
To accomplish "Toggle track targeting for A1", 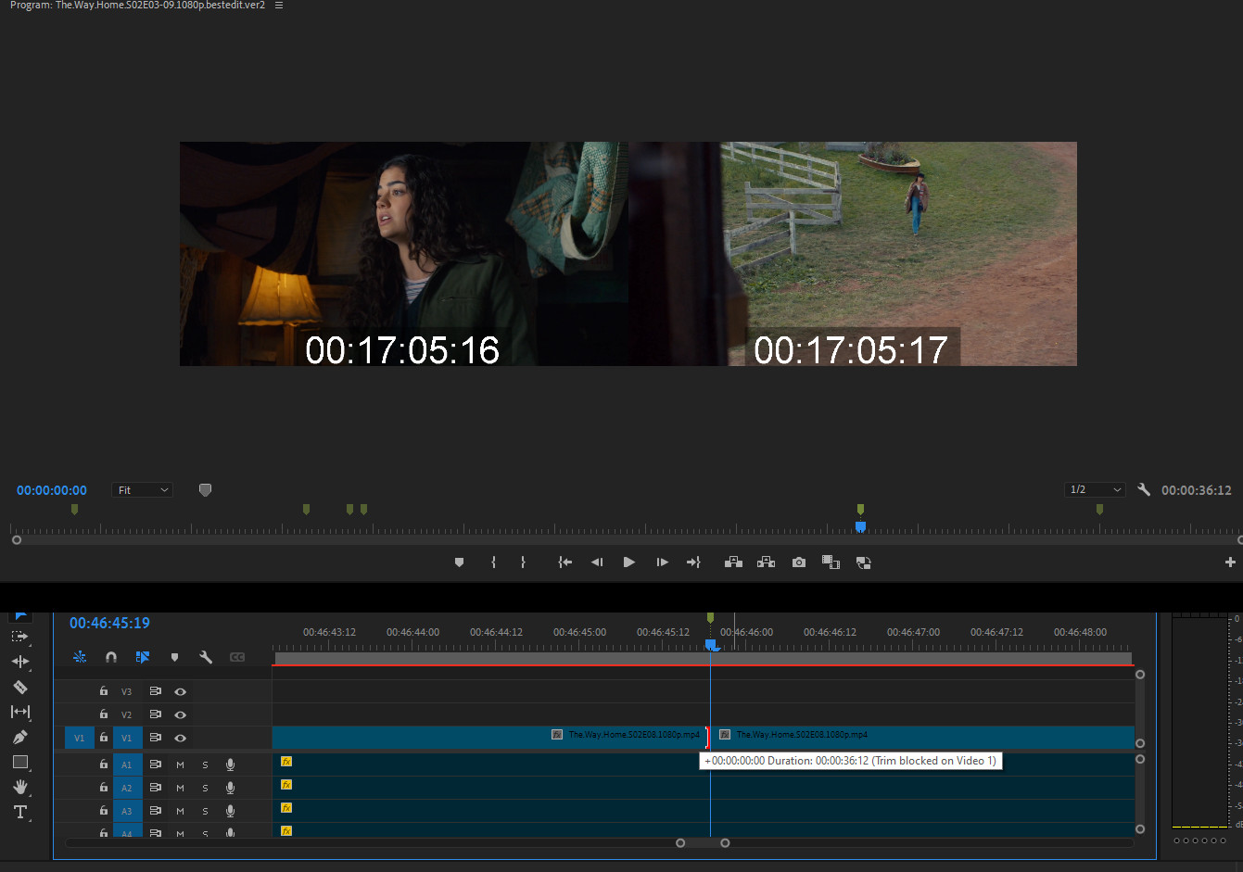I will [x=127, y=765].
